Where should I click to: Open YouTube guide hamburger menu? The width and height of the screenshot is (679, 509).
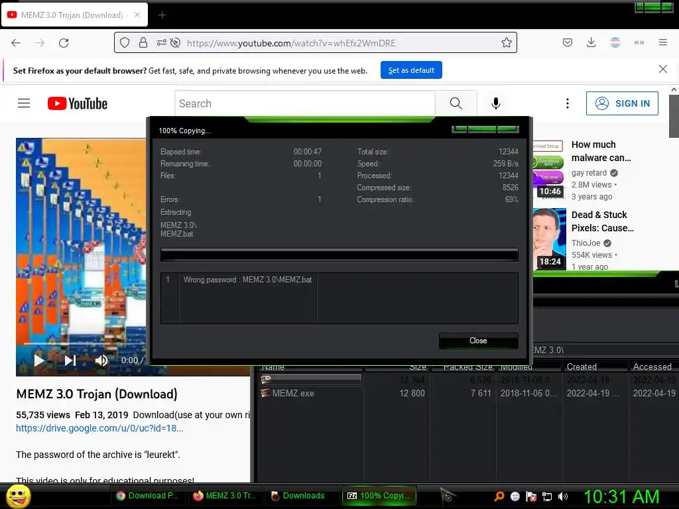24,103
